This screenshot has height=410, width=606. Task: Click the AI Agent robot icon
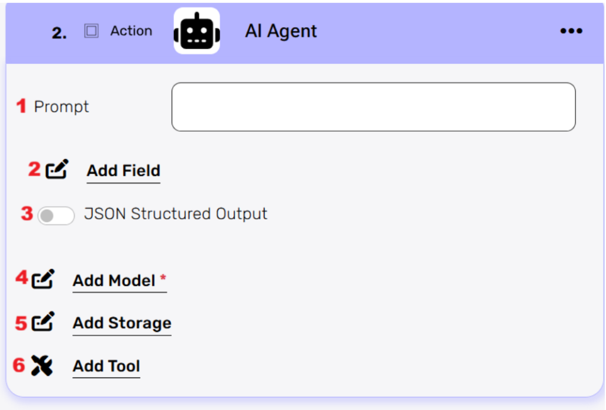click(x=196, y=32)
